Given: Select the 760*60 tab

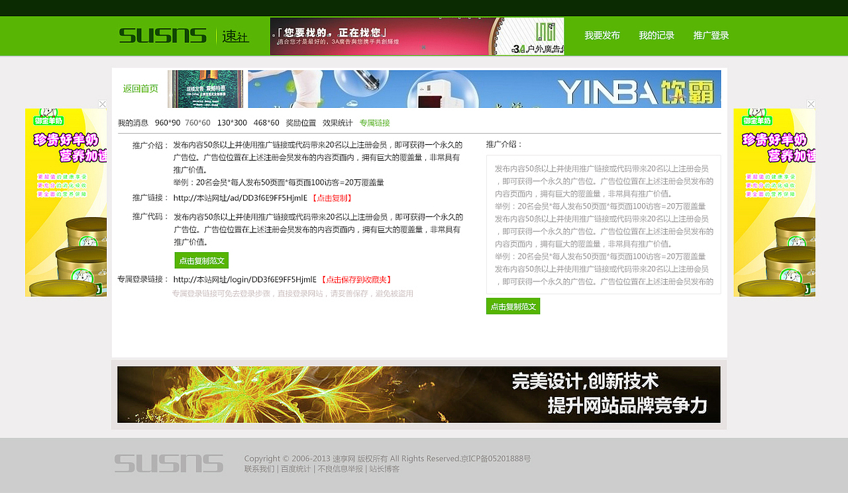Looking at the screenshot, I should pyautogui.click(x=199, y=122).
